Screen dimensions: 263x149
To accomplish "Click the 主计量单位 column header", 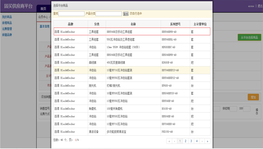I will [200, 24].
